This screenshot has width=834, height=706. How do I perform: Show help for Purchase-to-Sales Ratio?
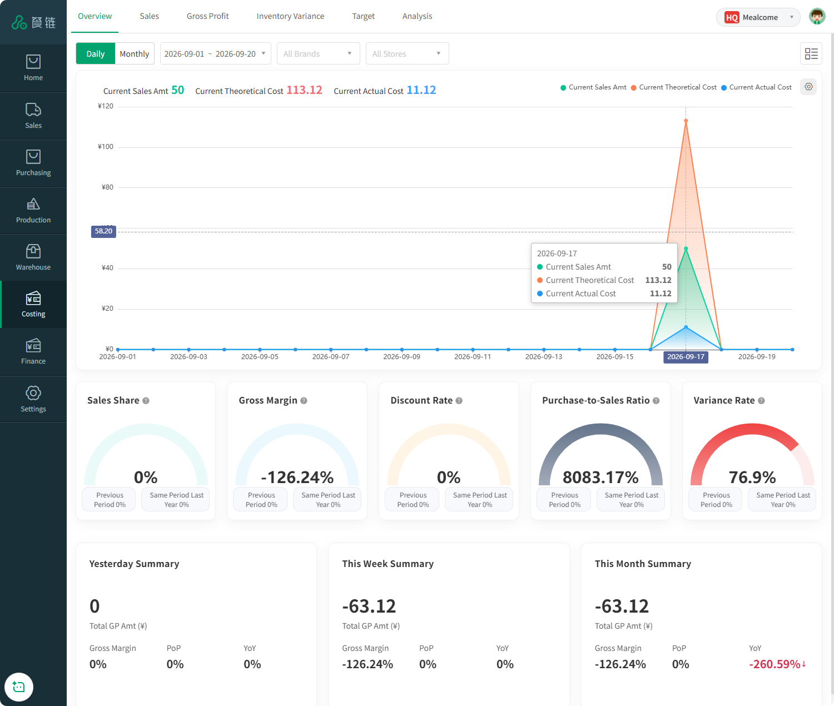656,401
